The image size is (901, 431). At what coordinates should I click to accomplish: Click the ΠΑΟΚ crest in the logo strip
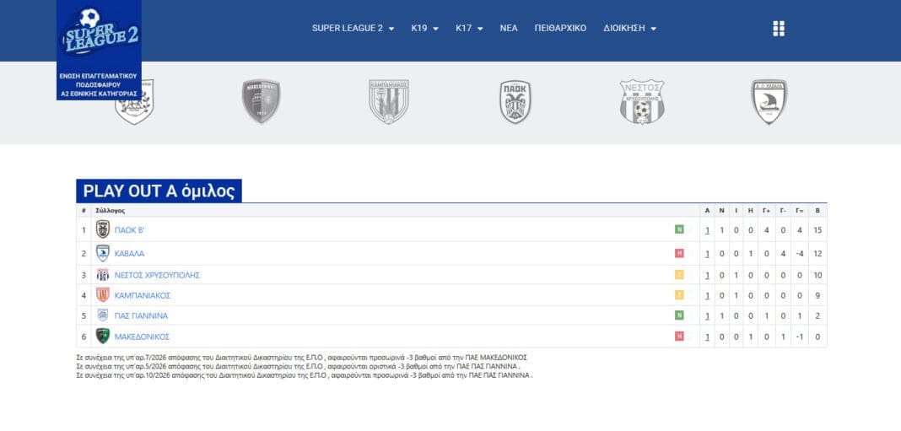pyautogui.click(x=515, y=102)
